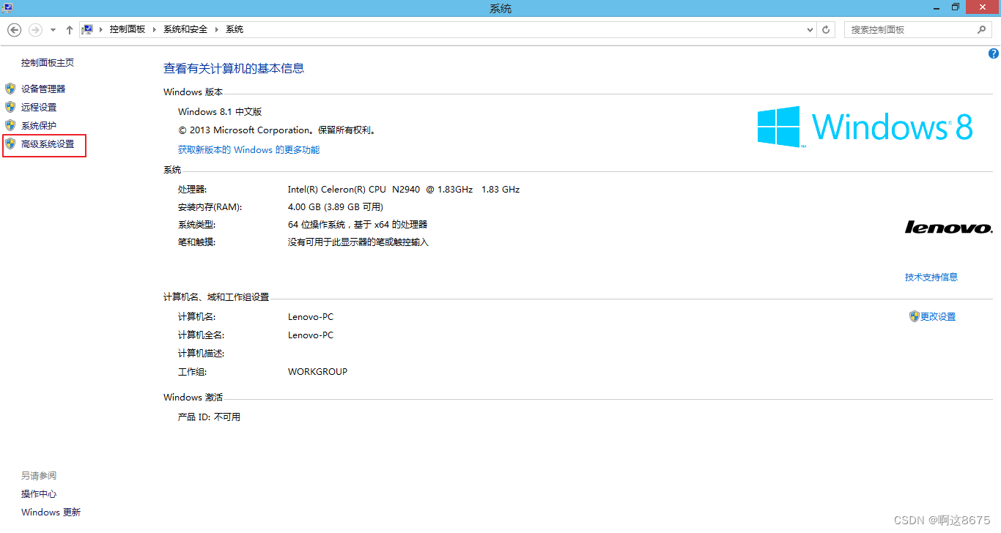Image resolution: width=1001 pixels, height=533 pixels.
Task: Open 操作中心 under 另请参阅
Action: [39, 494]
